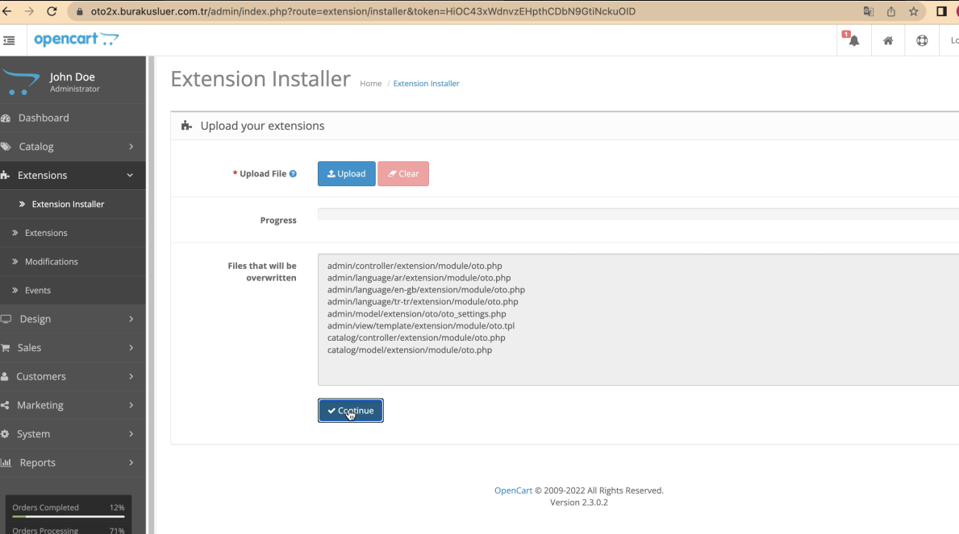Screen dimensions: 959x534
Task: Click the Continue button
Action: point(351,411)
